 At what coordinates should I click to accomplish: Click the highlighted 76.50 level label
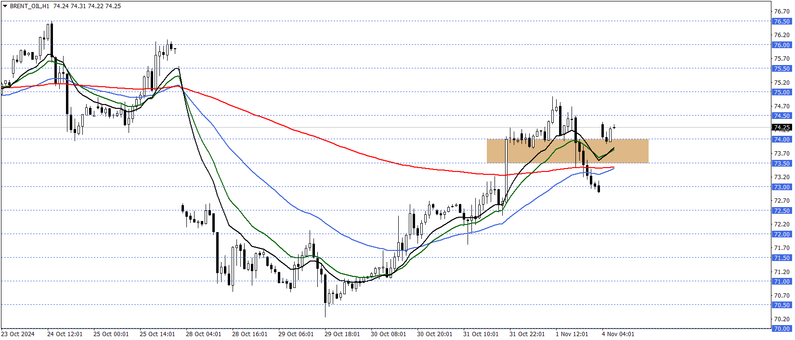pyautogui.click(x=782, y=21)
